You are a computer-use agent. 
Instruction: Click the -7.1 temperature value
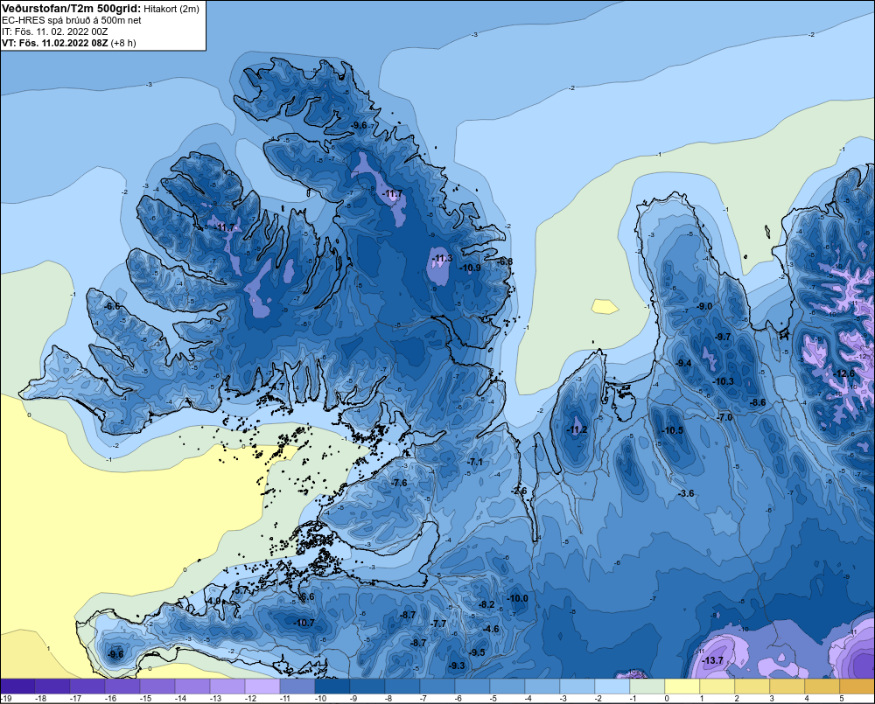(475, 462)
